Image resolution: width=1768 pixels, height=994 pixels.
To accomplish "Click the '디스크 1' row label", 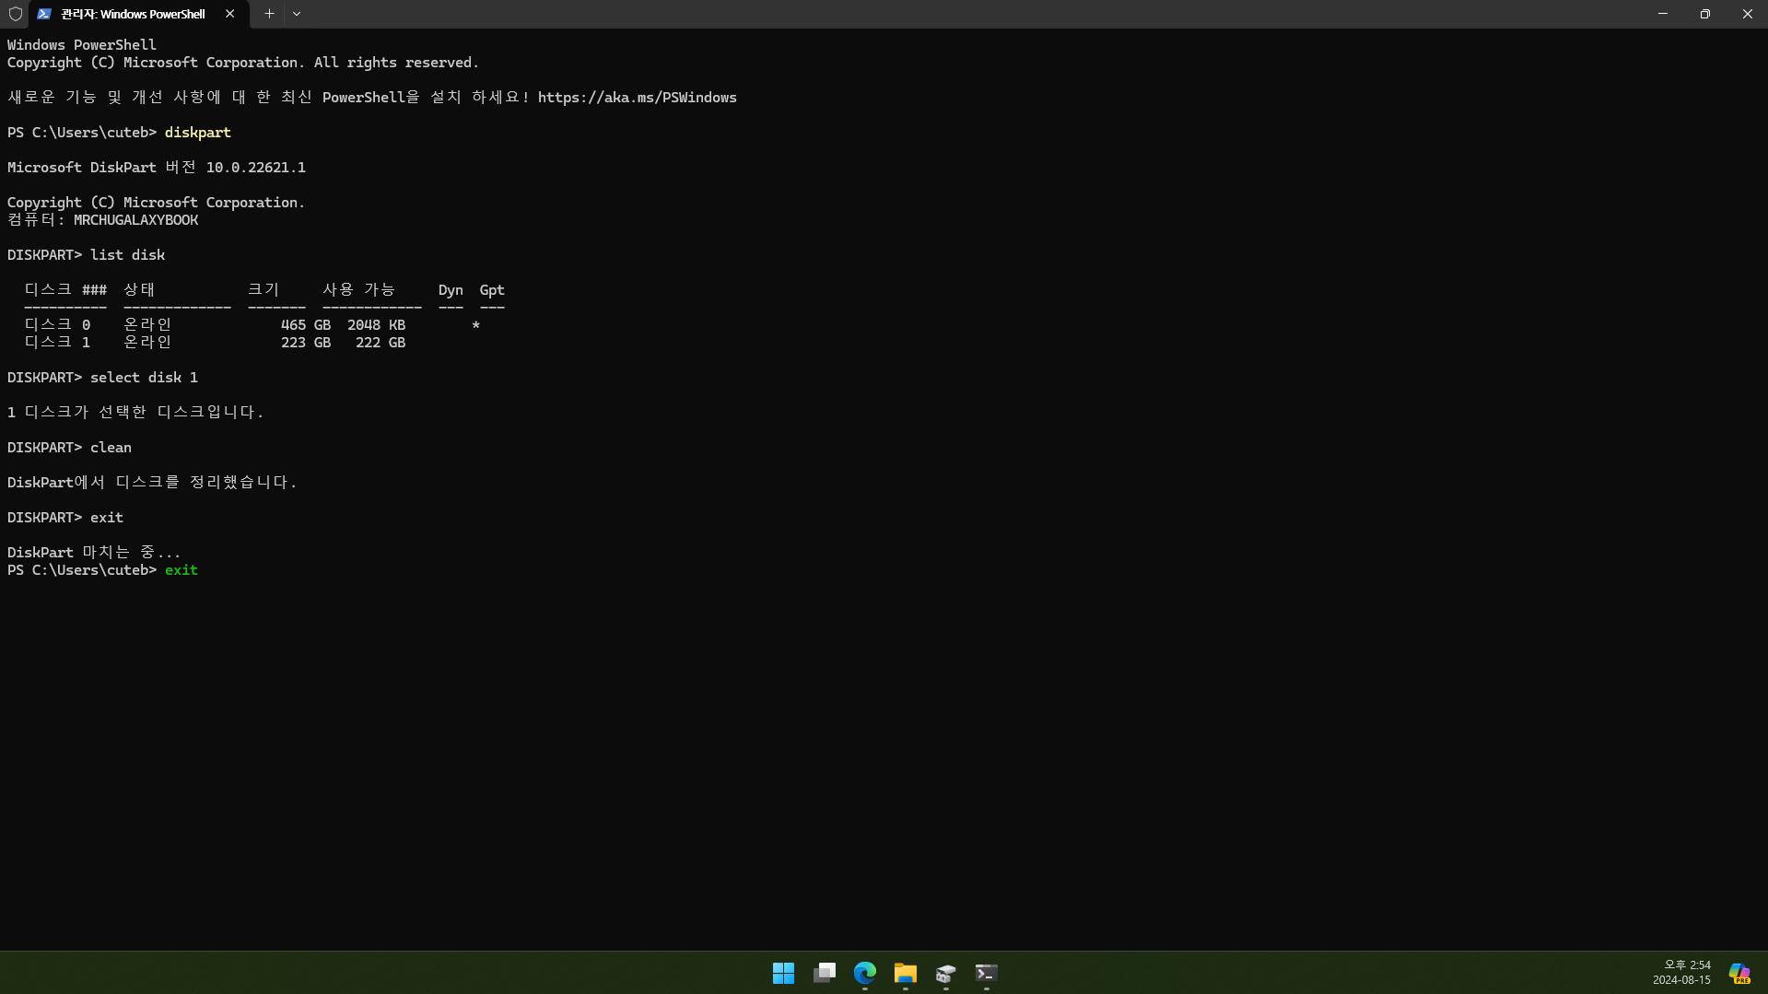I will 57,343.
